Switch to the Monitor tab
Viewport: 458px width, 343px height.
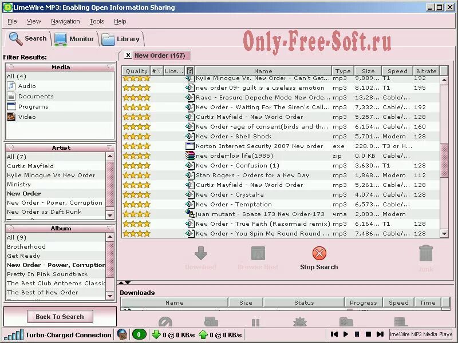pyautogui.click(x=74, y=39)
